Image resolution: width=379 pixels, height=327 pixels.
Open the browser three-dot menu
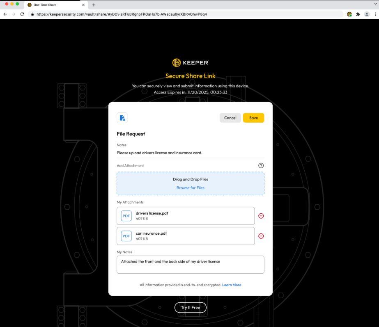[375, 14]
